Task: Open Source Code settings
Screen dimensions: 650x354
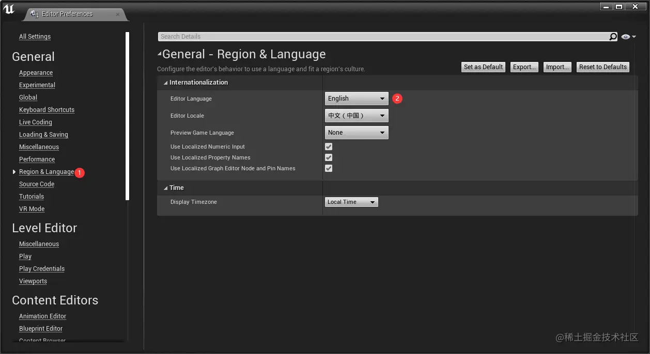Action: tap(37, 184)
